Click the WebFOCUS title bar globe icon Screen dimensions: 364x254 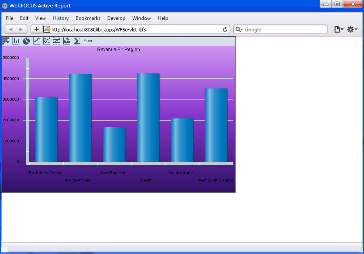5,6
